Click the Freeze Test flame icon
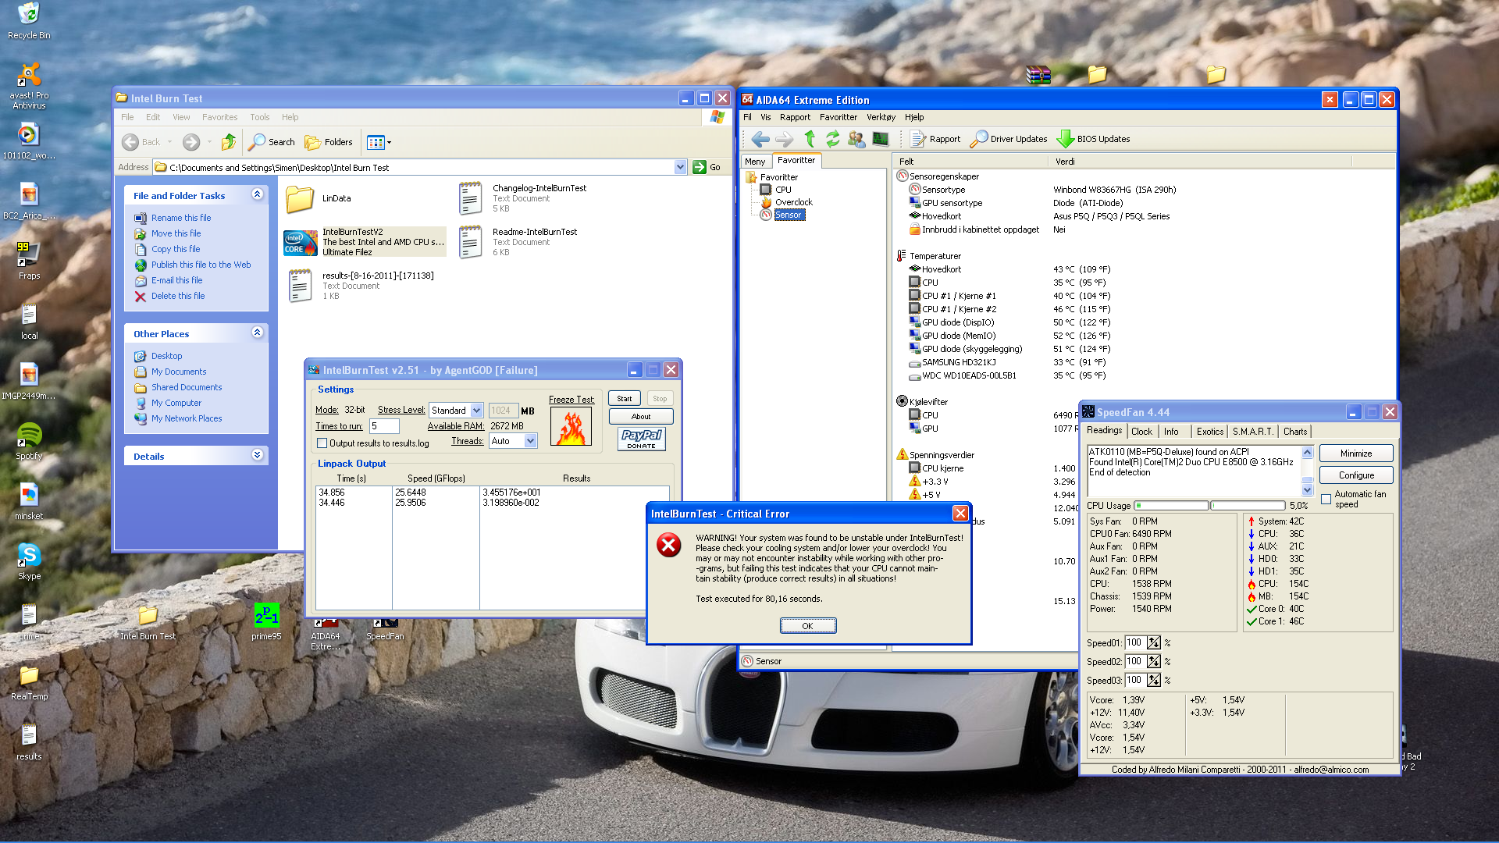 (571, 426)
